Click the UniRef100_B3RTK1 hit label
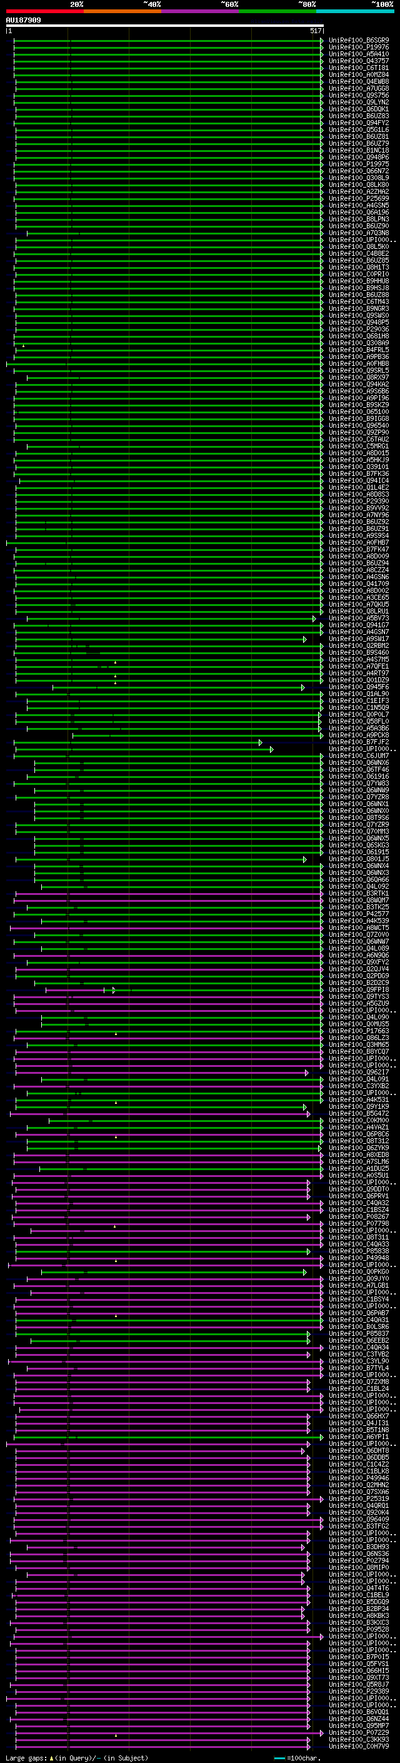The image size is (400, 1763). click(359, 893)
